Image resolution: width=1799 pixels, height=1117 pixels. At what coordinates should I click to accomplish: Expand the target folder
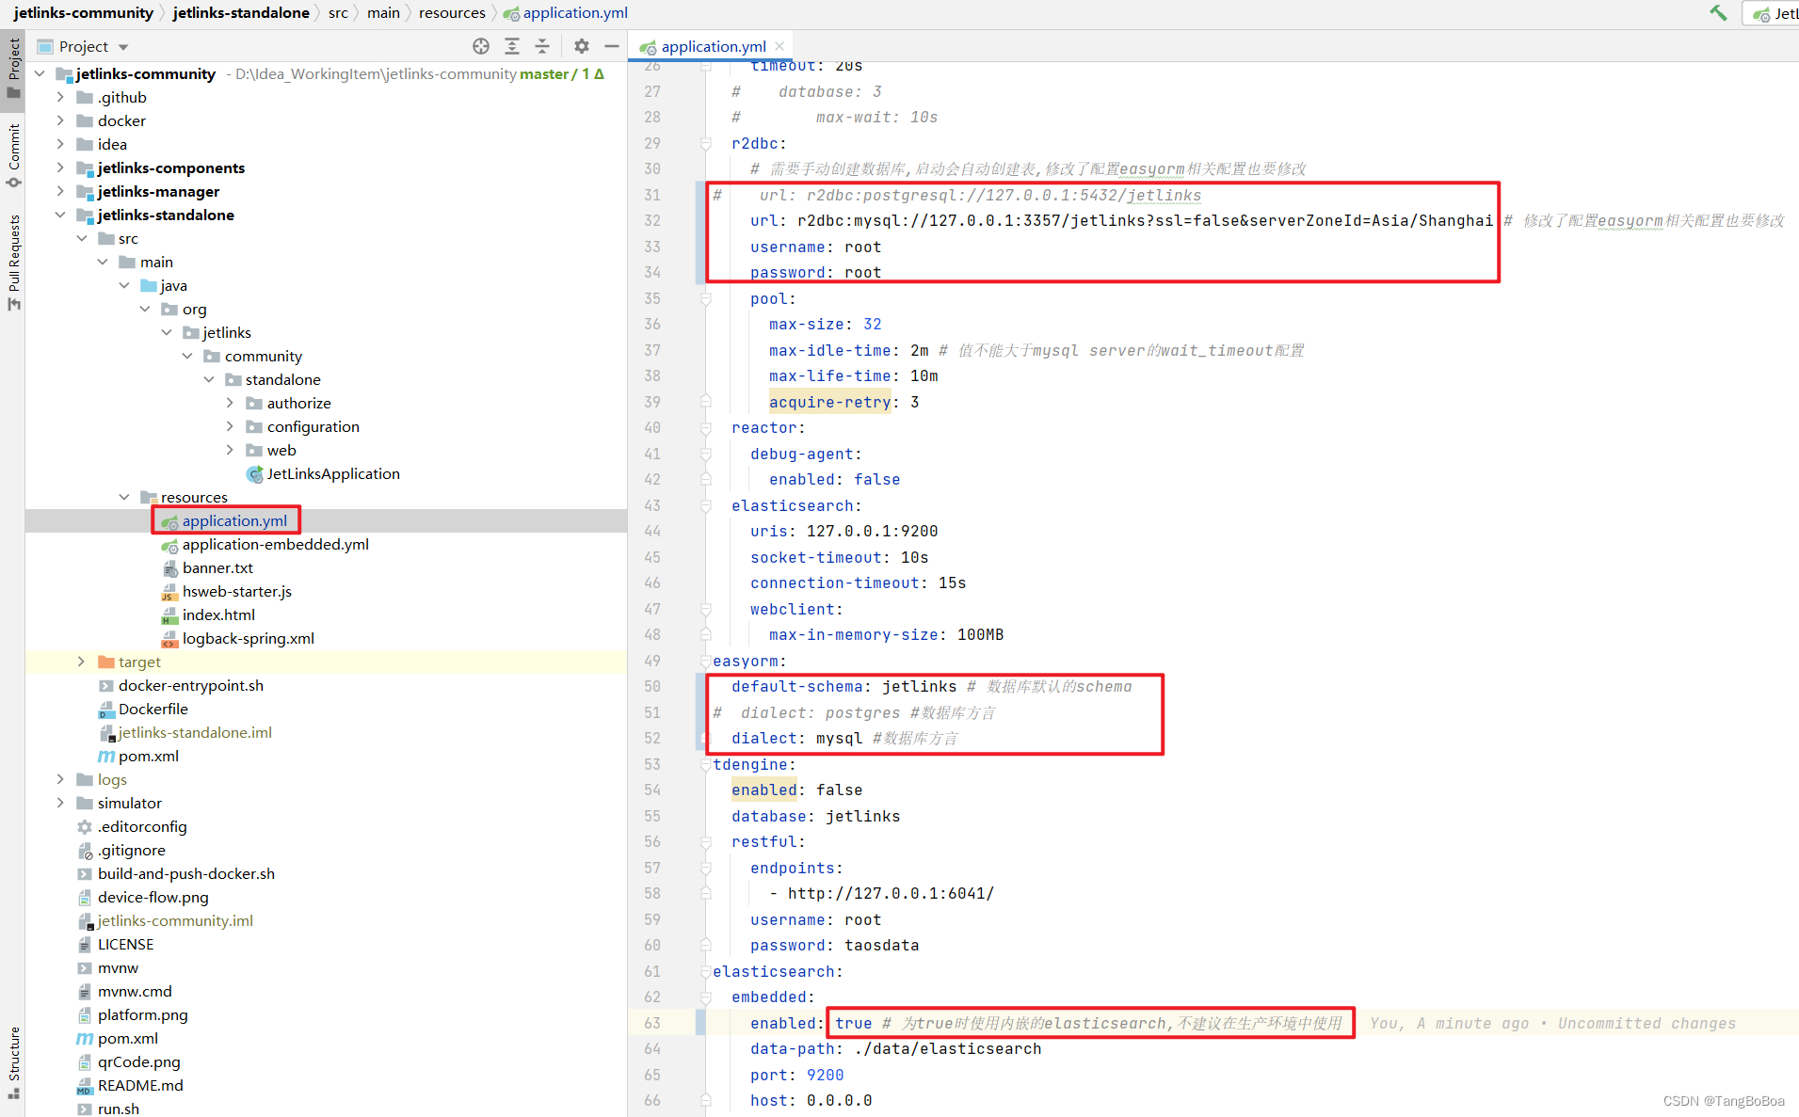click(x=81, y=662)
